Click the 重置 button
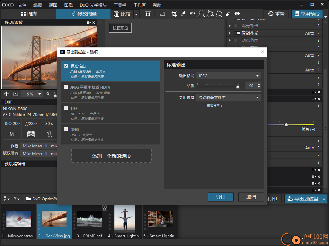 [276, 14]
